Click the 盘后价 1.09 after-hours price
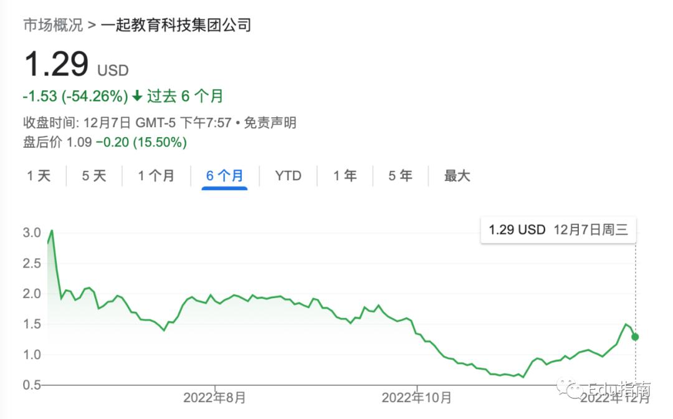 click(57, 142)
